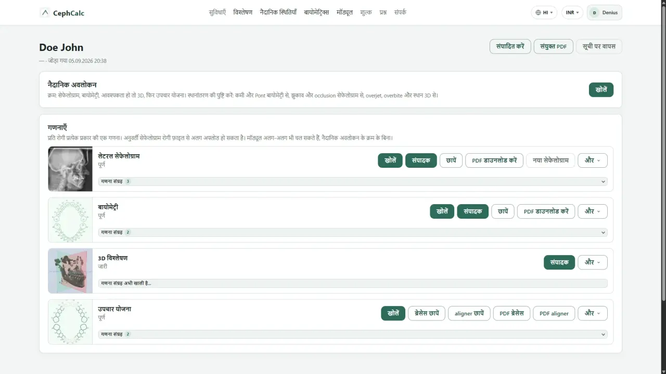The height and width of the screenshot is (374, 666).
Task: Click the संयुक्त PDF button
Action: click(x=554, y=46)
